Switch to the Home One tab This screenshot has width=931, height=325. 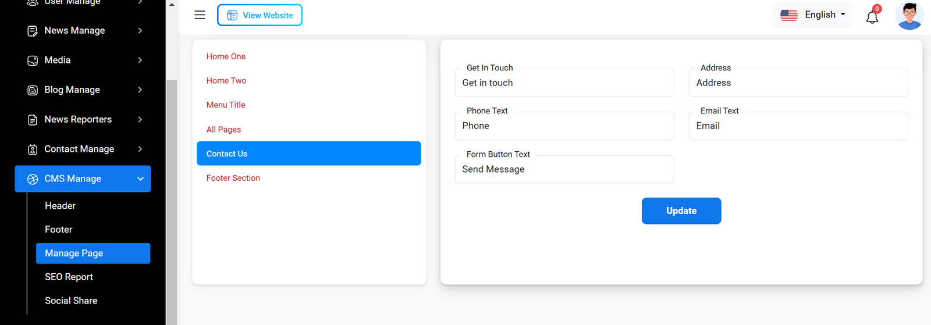pos(226,56)
